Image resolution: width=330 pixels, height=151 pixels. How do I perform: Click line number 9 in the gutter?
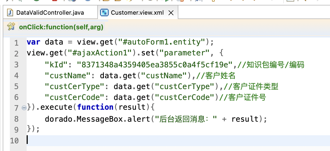[16, 130]
